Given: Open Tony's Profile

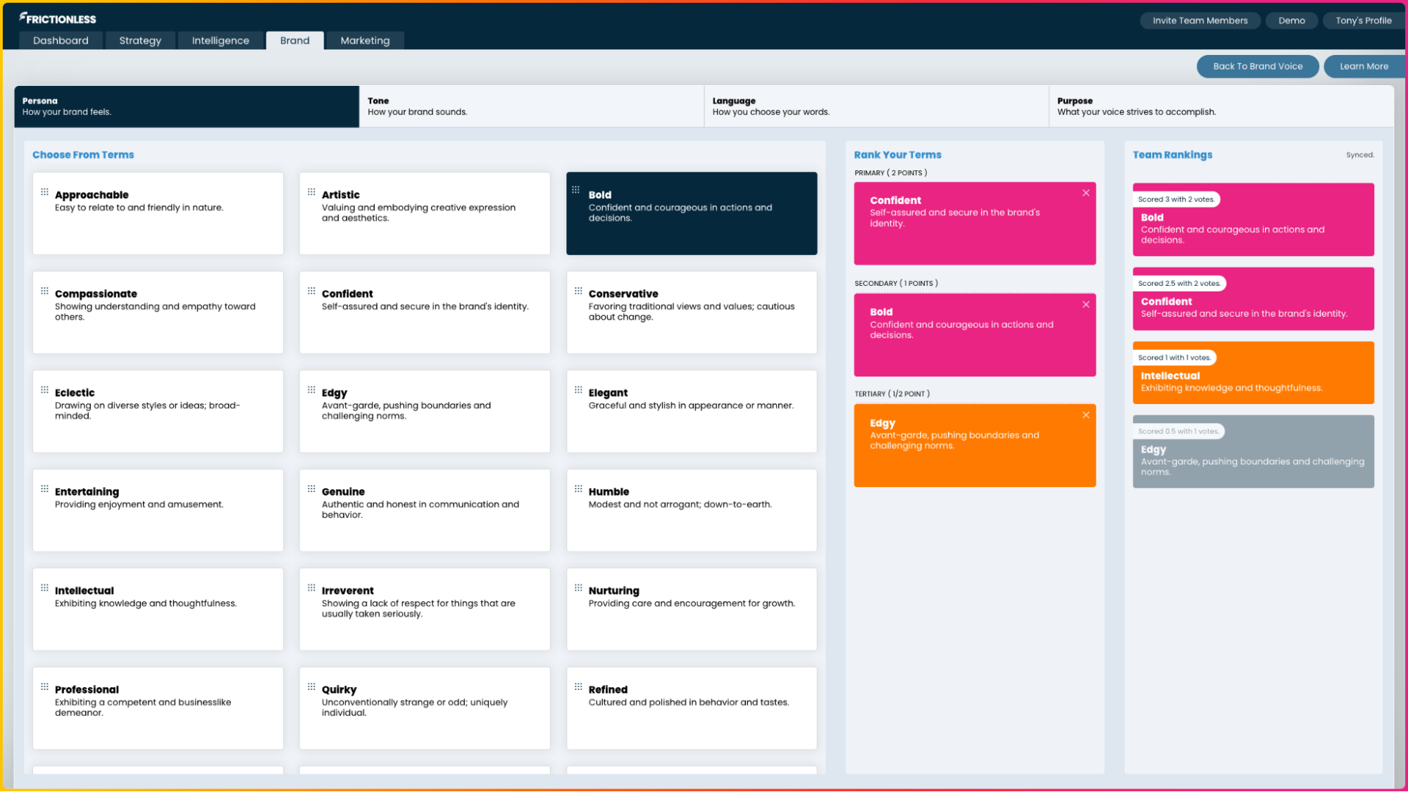Looking at the screenshot, I should (1363, 20).
